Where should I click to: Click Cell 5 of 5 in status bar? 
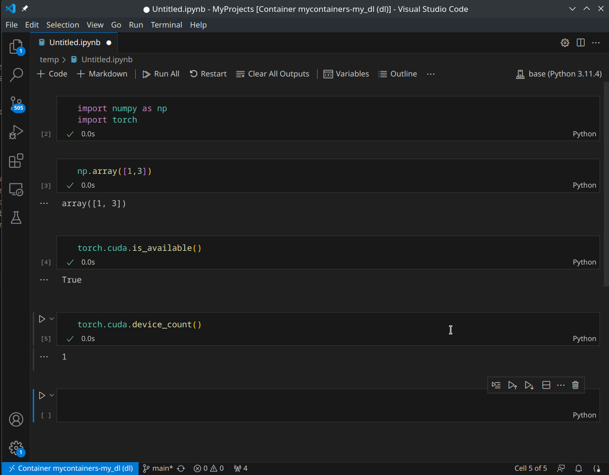coord(531,468)
